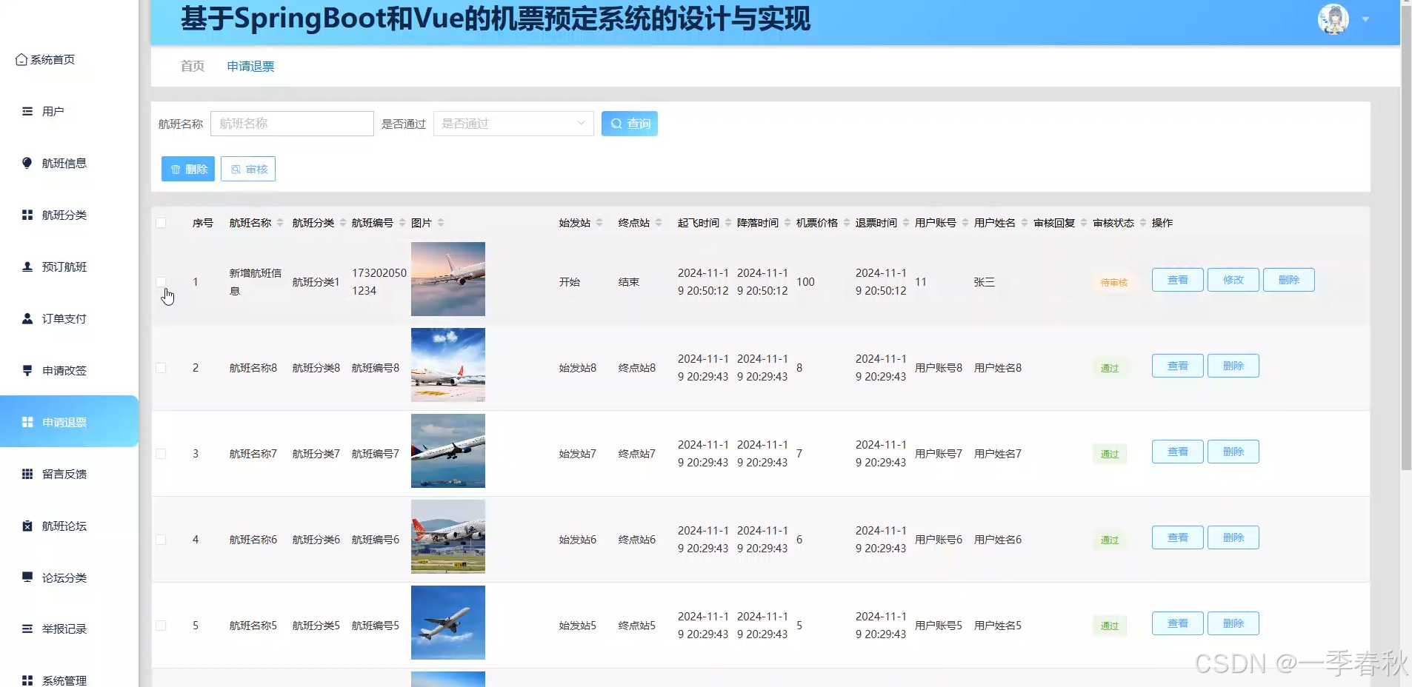This screenshot has height=687, width=1412.
Task: Sort by 图片 column arrows
Action: [x=441, y=223]
